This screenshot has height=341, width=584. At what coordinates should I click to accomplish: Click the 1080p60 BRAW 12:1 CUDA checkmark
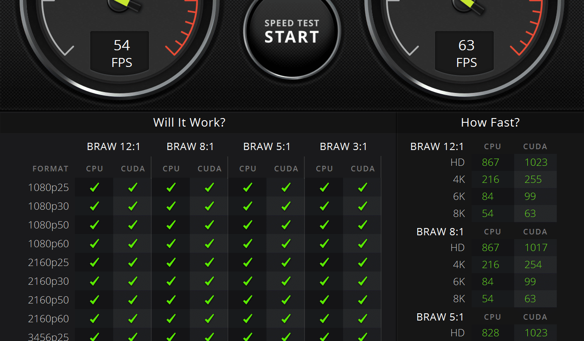tap(133, 243)
